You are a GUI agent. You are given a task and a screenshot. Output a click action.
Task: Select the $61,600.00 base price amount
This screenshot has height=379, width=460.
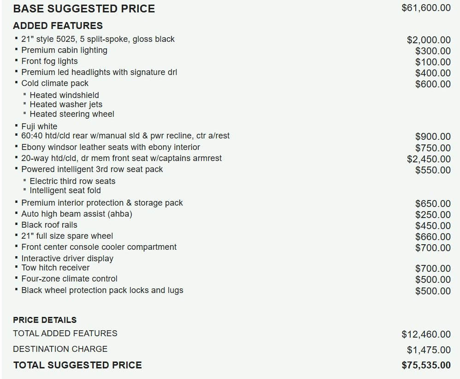tap(426, 8)
